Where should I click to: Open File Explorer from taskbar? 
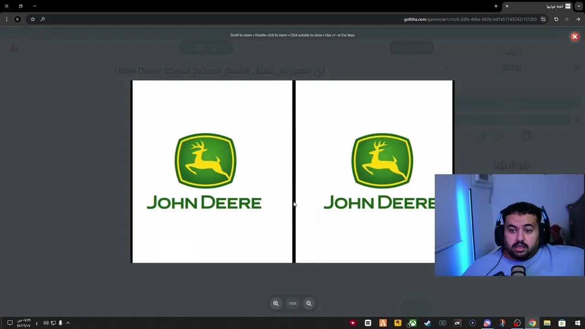click(547, 323)
